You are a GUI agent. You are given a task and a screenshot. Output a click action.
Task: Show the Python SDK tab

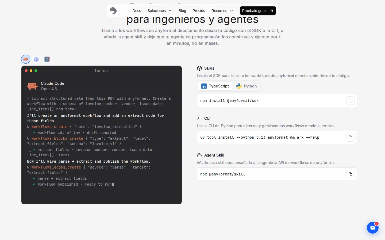click(x=247, y=86)
